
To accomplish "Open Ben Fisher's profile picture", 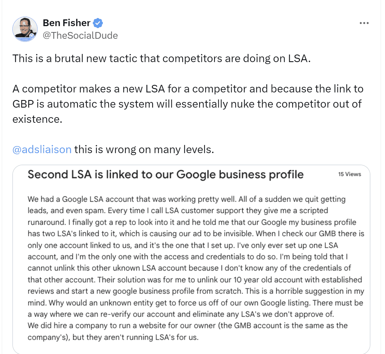I will (25, 29).
